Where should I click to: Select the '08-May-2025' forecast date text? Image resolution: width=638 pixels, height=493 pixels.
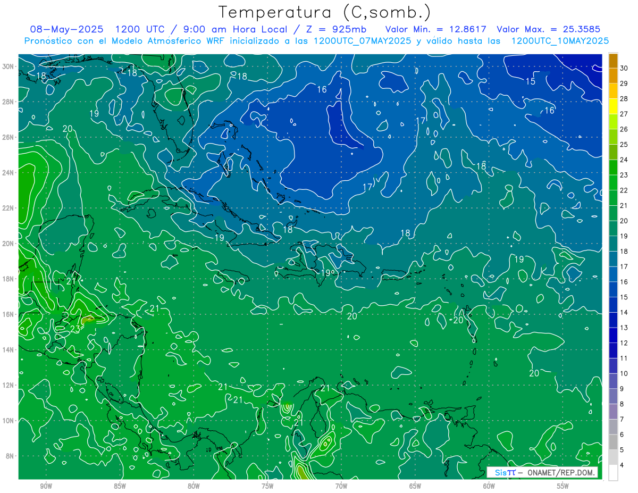pos(66,29)
